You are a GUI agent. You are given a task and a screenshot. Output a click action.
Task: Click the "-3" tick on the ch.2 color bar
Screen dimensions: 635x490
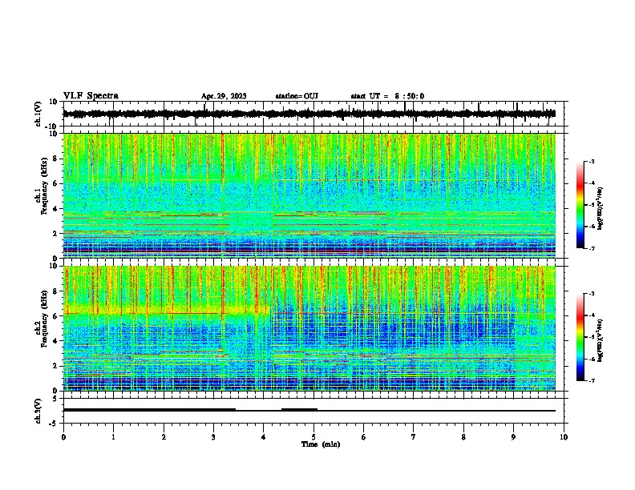coord(592,294)
